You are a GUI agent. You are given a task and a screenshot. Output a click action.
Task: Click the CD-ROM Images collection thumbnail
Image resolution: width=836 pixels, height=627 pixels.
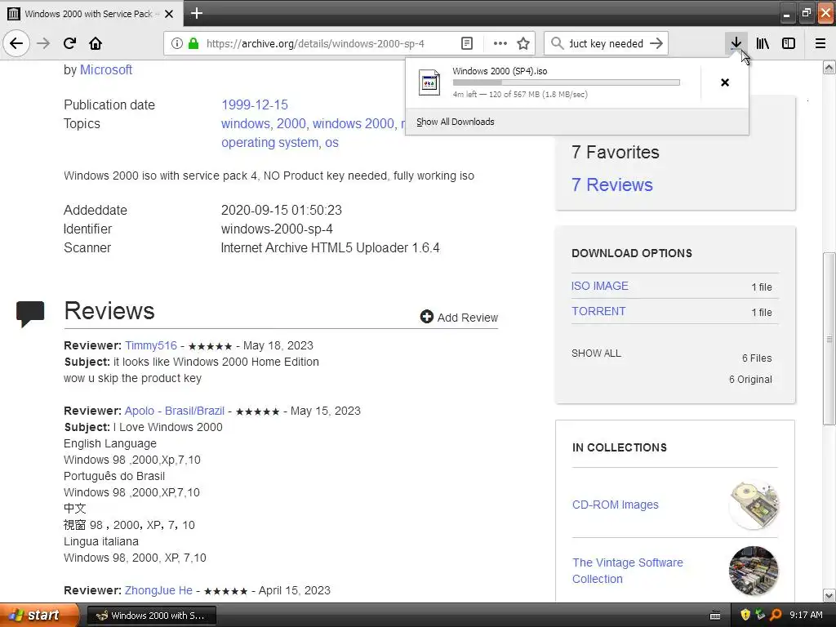coord(754,505)
